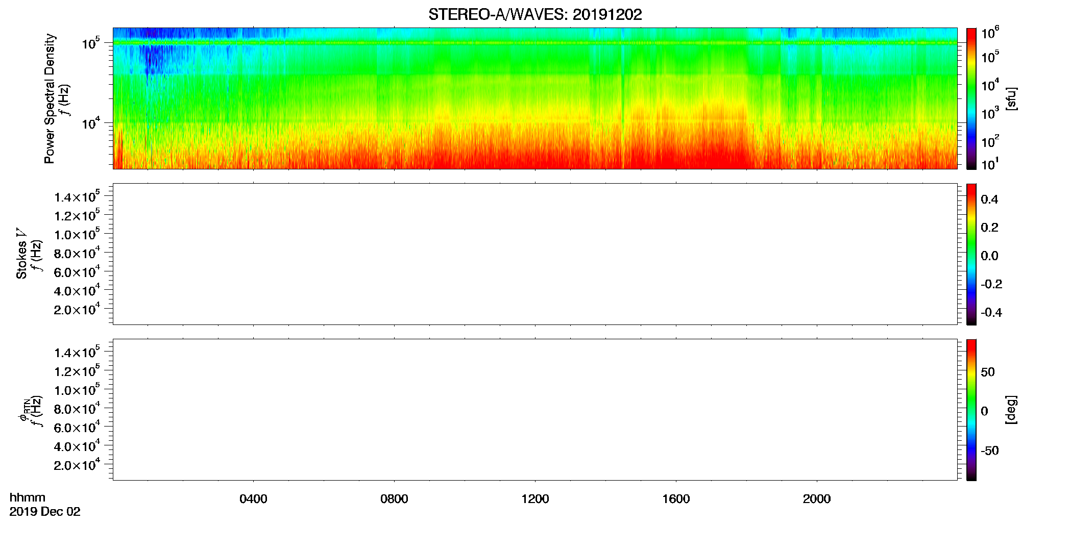Click the 1.4×10^5 tick in Stokes panel

click(77, 196)
